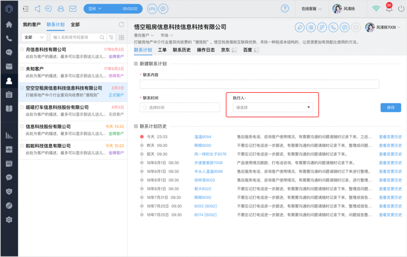Open the 百度 external tab
The width and height of the screenshot is (407, 257).
click(x=251, y=50)
